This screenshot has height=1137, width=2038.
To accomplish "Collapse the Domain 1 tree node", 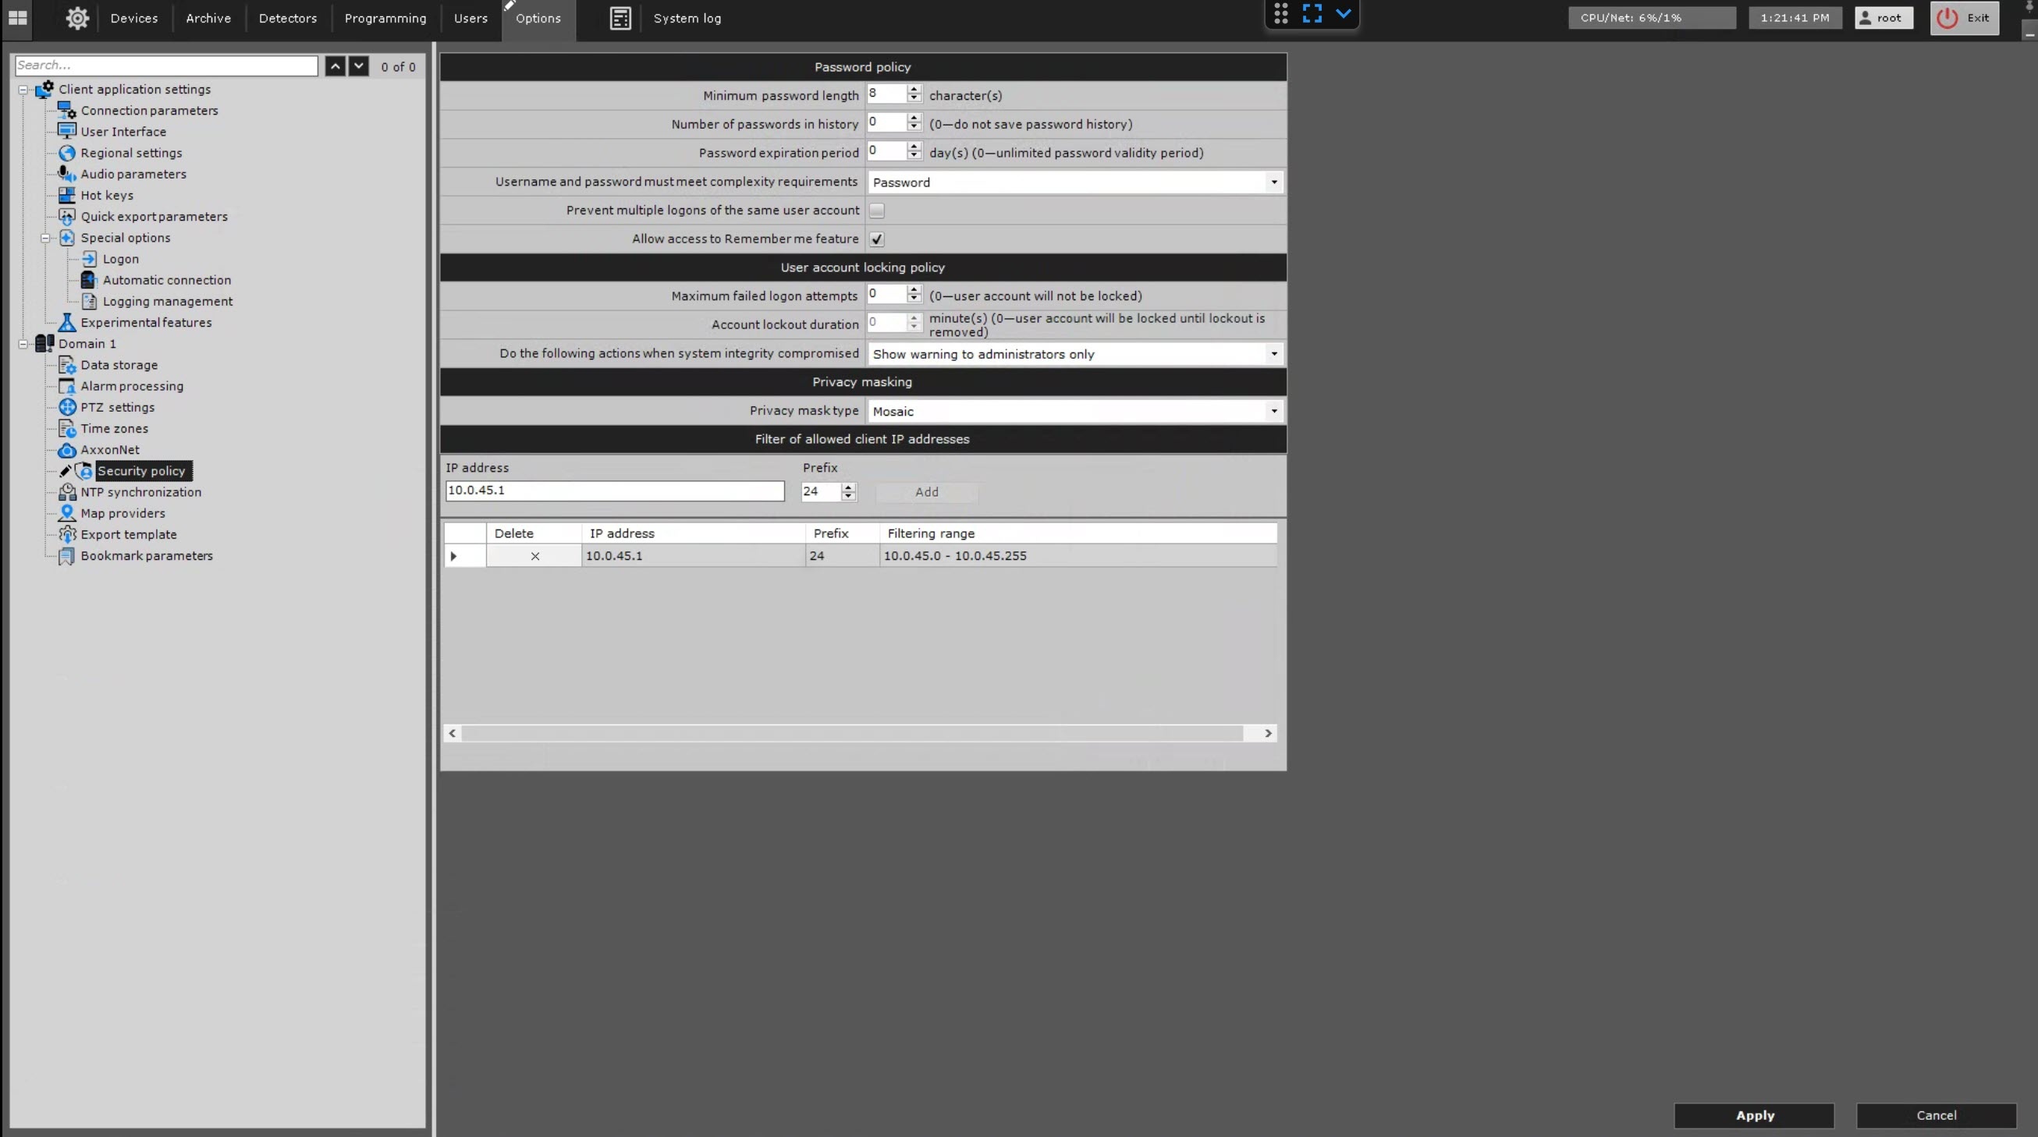I will coord(23,344).
